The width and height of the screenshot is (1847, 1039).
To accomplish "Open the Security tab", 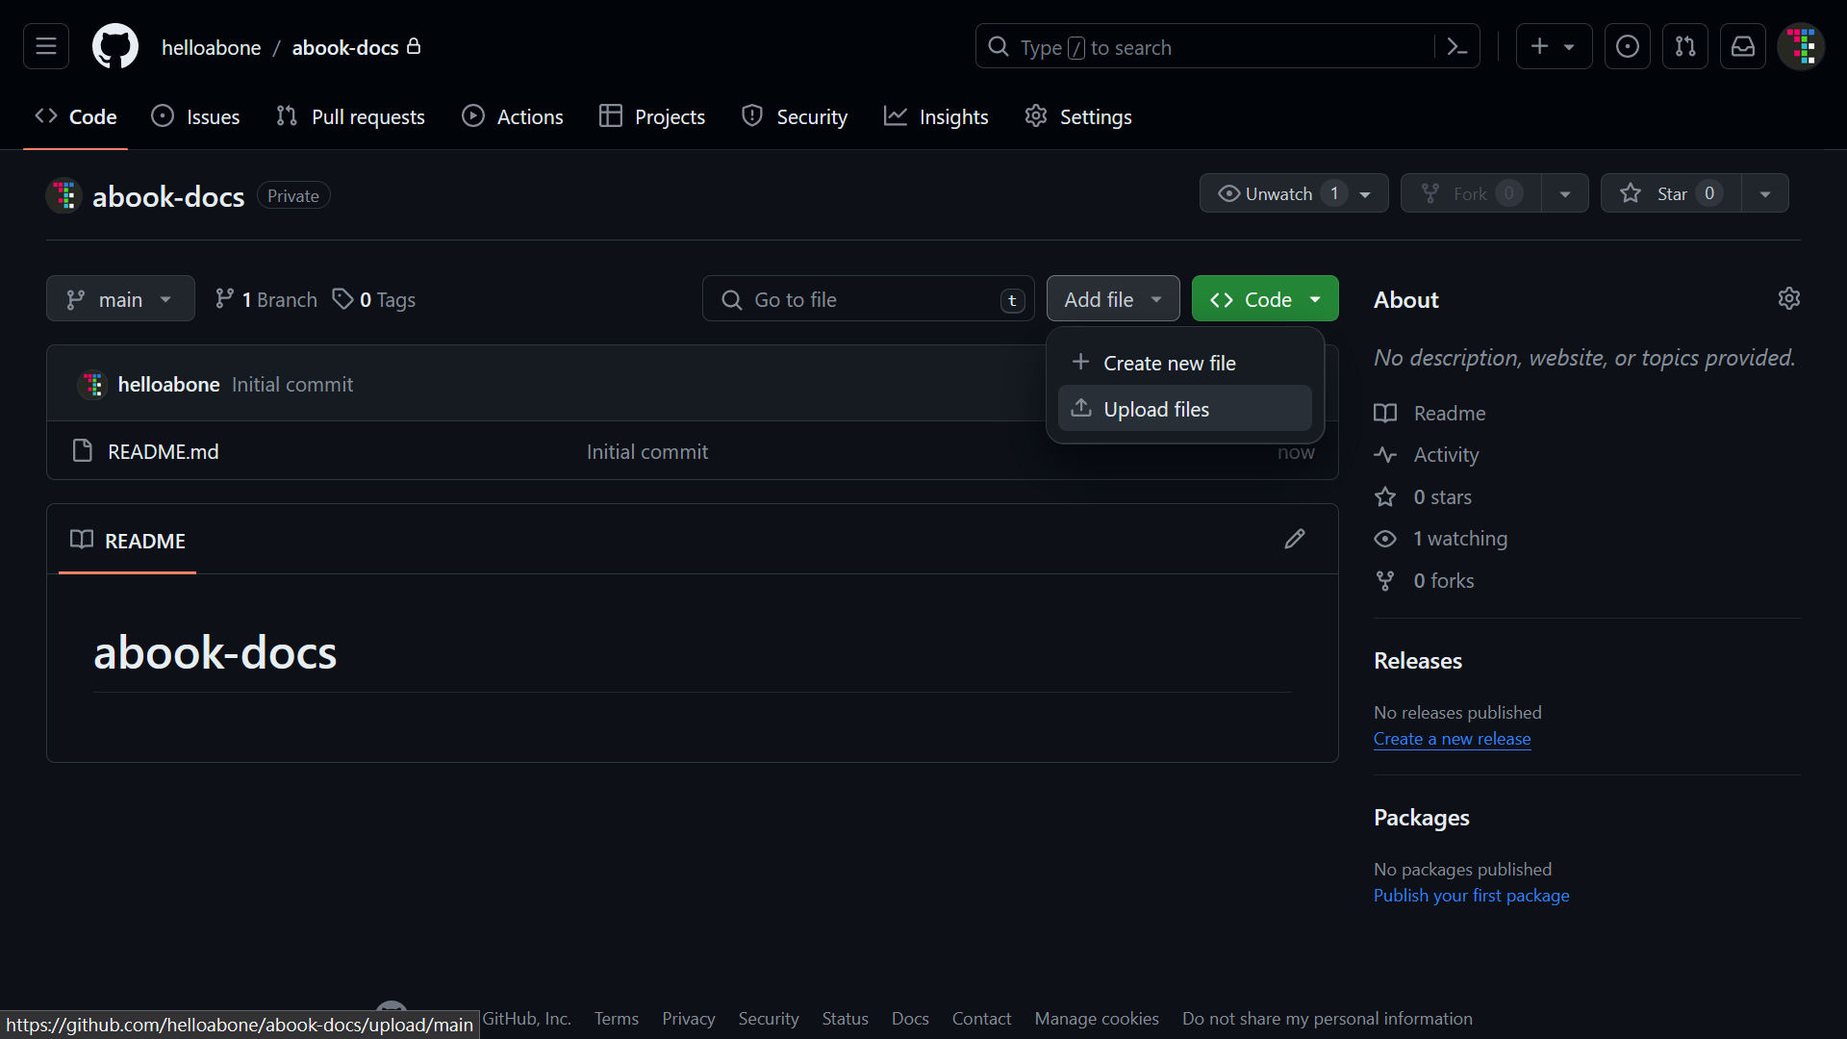I will [795, 116].
